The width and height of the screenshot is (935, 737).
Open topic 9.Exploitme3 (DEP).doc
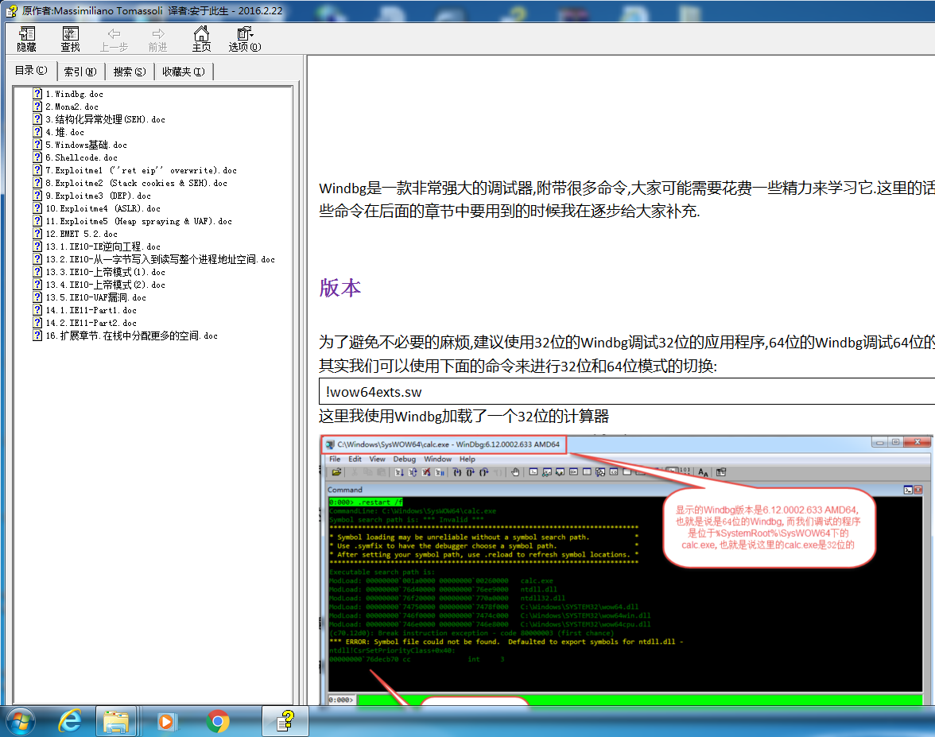pos(99,196)
